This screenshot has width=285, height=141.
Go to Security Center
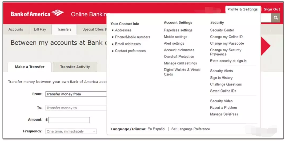pyautogui.click(x=222, y=30)
